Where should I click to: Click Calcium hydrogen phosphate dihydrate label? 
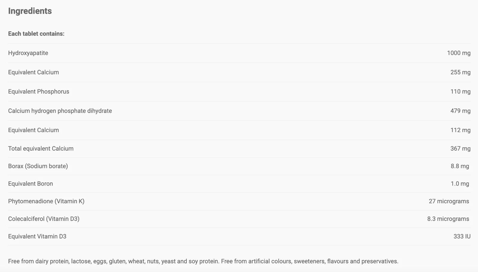(x=60, y=111)
